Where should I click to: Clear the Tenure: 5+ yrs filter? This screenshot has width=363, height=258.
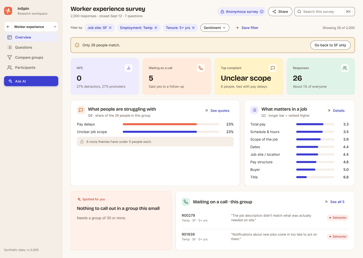(x=193, y=28)
